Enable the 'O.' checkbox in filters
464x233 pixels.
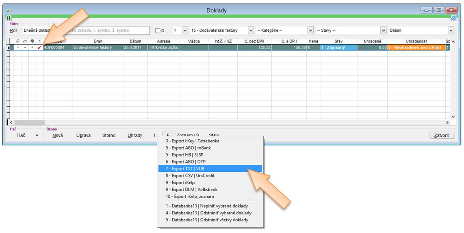(158, 31)
